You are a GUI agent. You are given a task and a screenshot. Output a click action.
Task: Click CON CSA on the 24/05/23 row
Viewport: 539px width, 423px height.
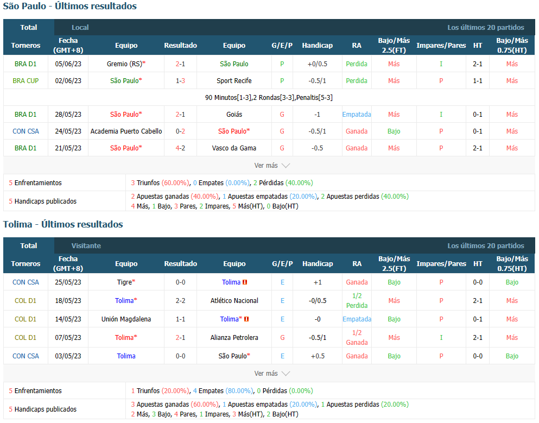coord(26,131)
